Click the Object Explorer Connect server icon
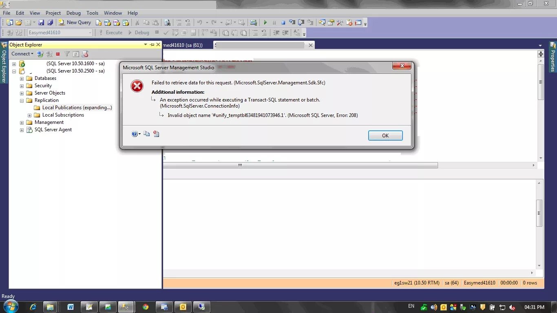The image size is (557, 313). (40, 54)
